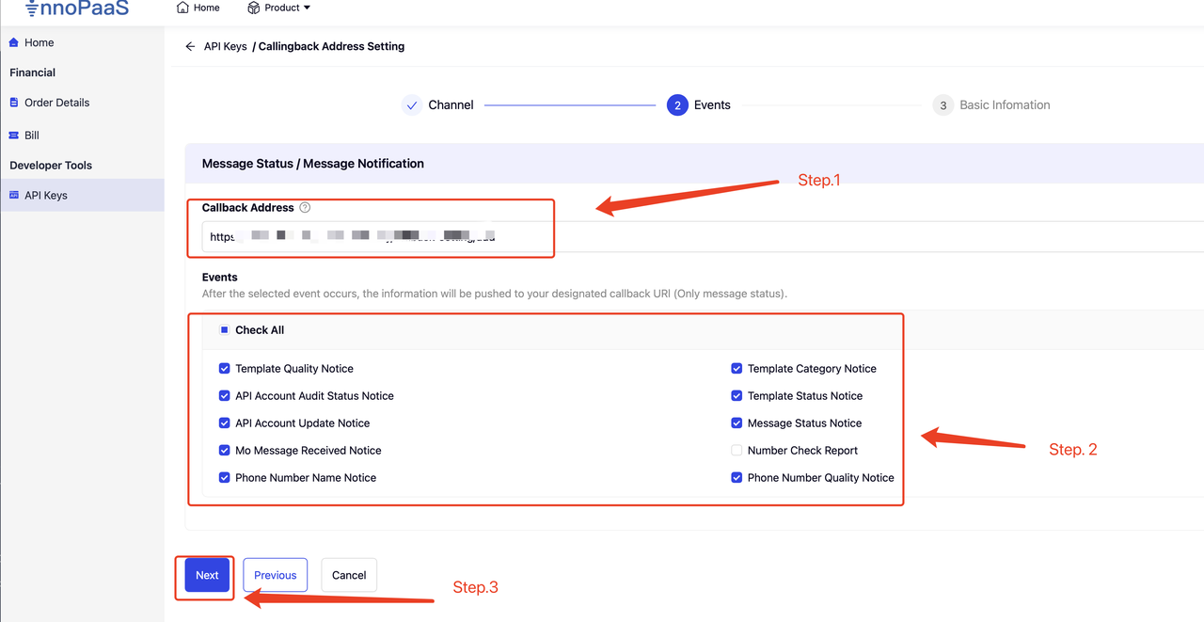Screen dimensions: 1204x622
Task: Click the API Keys sidebar icon
Action: point(14,196)
